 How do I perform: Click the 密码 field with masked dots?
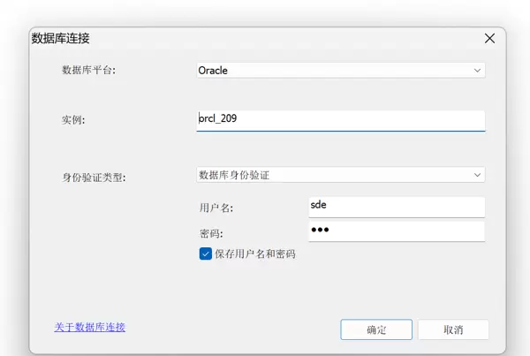pos(396,231)
